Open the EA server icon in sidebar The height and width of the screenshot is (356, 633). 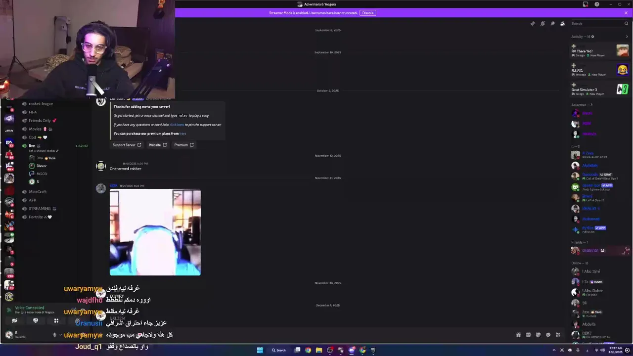(9, 143)
